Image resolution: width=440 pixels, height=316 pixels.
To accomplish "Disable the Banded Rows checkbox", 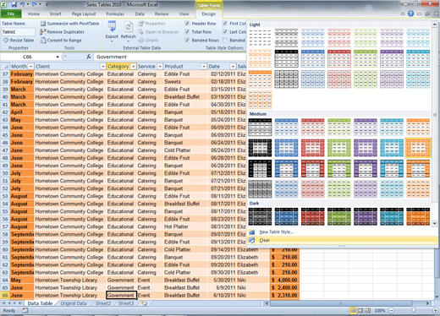I will (187, 41).
